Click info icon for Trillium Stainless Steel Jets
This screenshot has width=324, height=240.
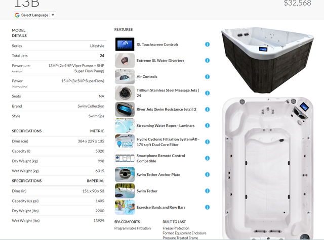pyautogui.click(x=207, y=93)
